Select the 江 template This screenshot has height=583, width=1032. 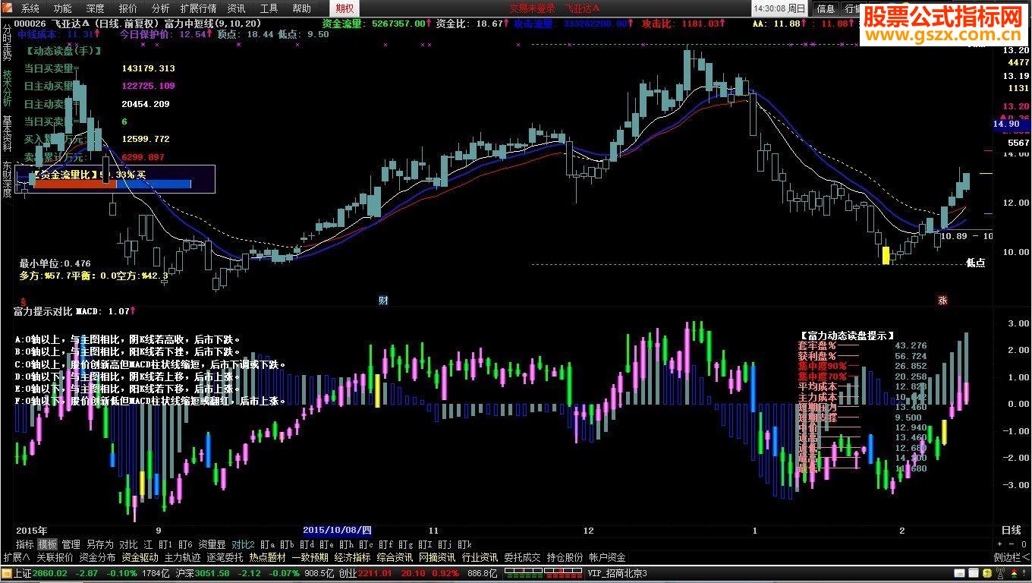tap(148, 544)
